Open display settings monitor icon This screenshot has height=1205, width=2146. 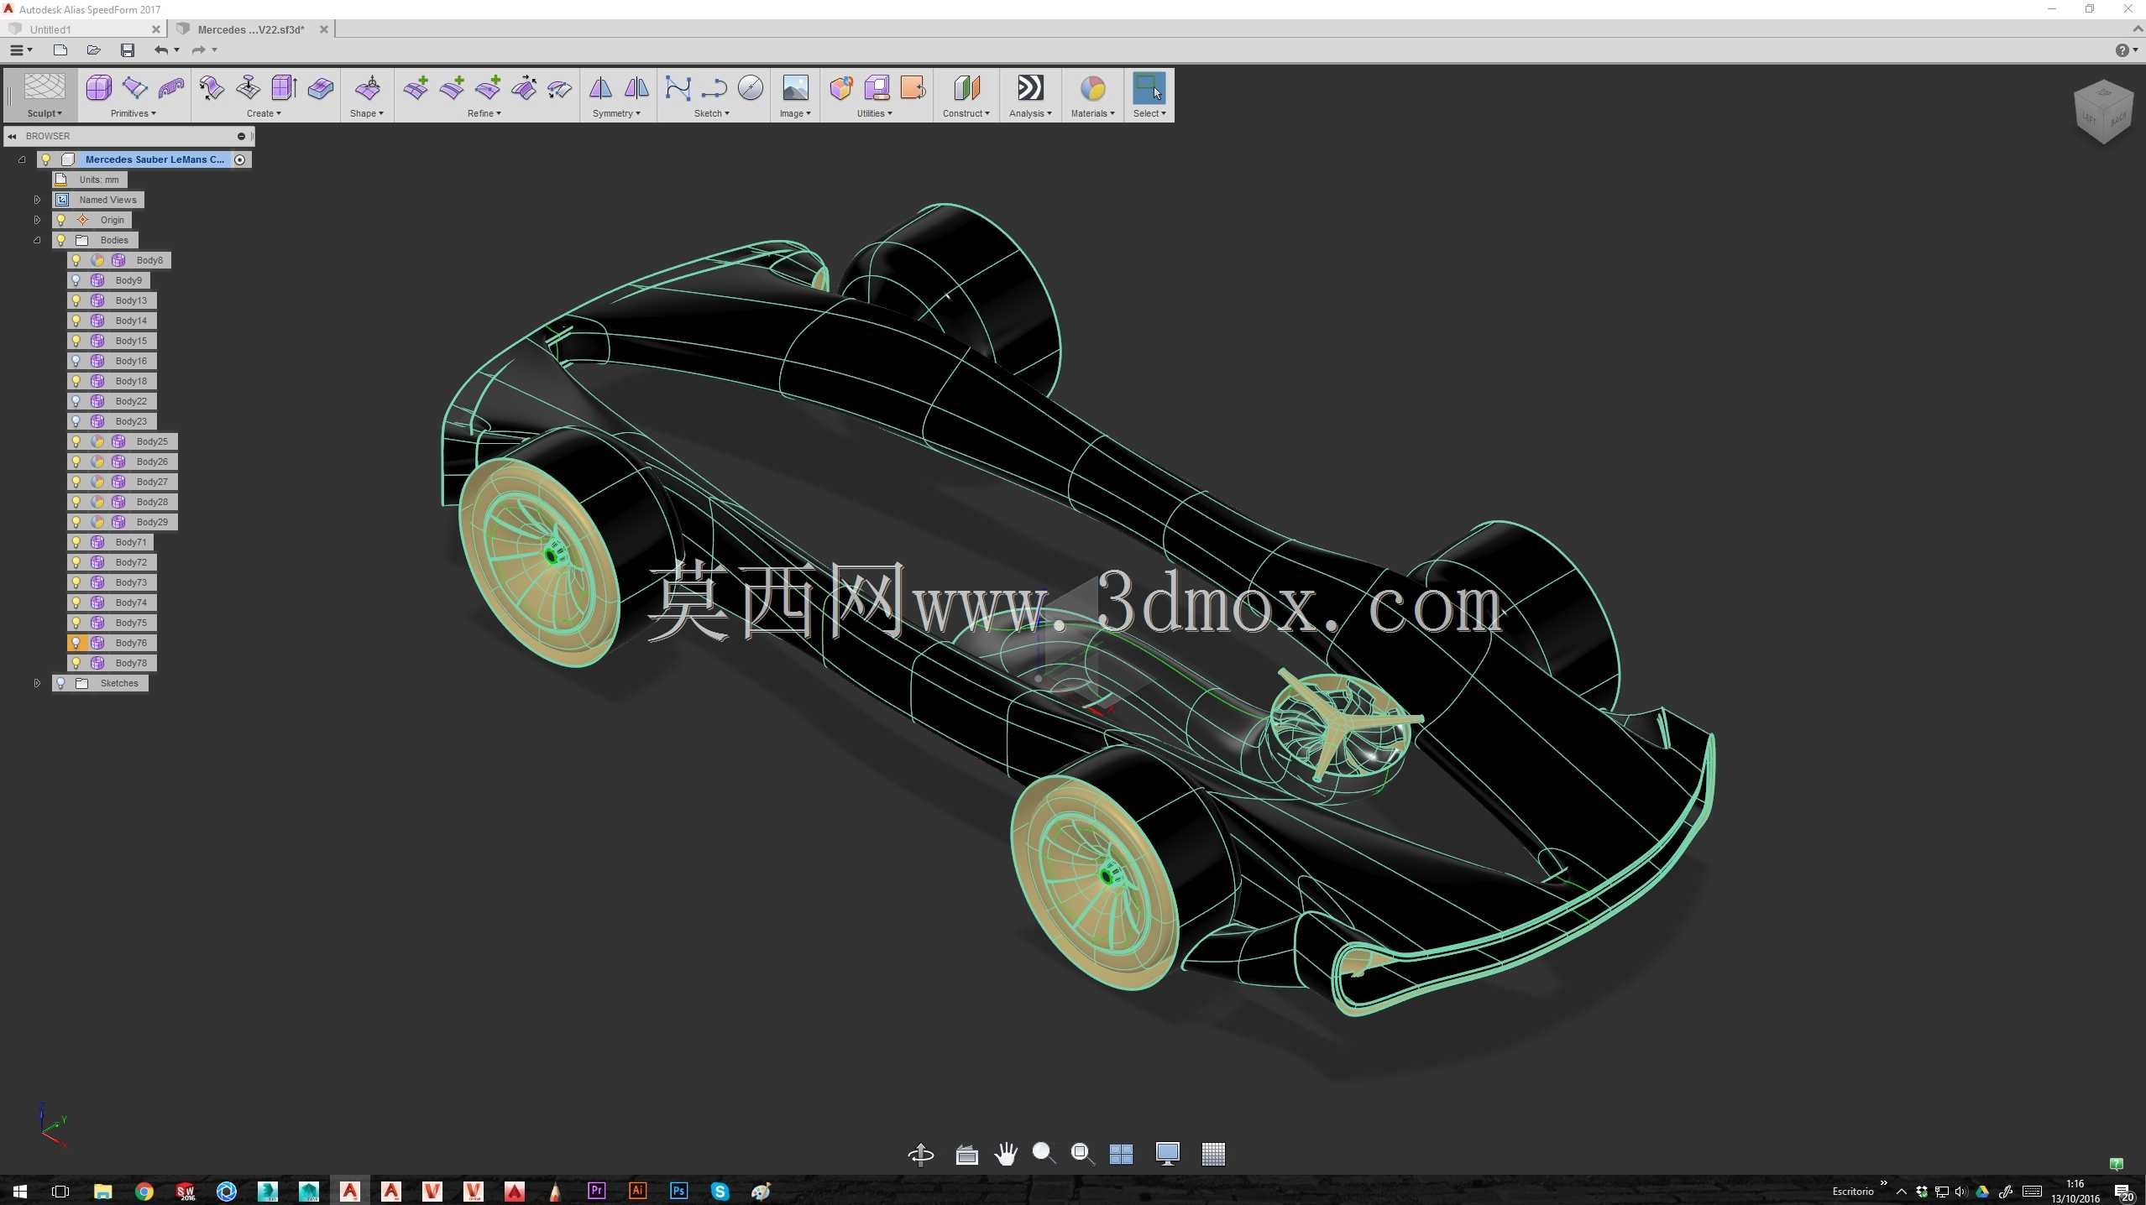coord(1167,1154)
